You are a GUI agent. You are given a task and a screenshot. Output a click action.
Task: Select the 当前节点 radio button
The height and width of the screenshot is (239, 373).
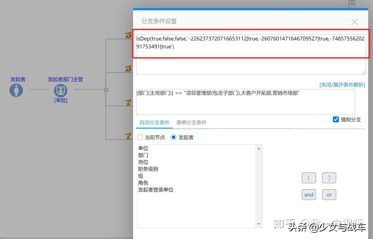point(140,137)
